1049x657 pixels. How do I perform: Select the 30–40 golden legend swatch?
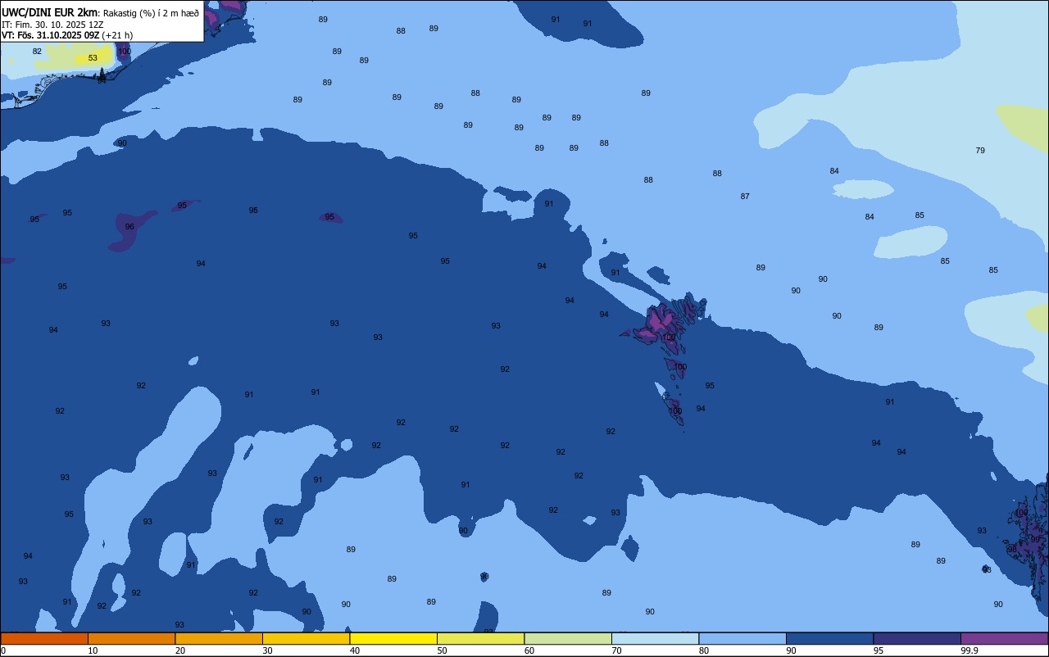(x=306, y=638)
